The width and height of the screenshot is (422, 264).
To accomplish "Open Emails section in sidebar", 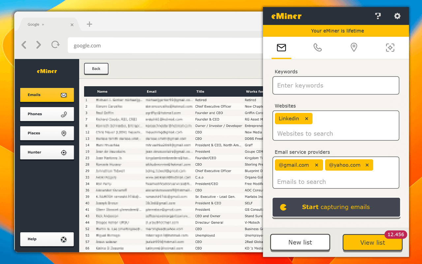I will (47, 95).
